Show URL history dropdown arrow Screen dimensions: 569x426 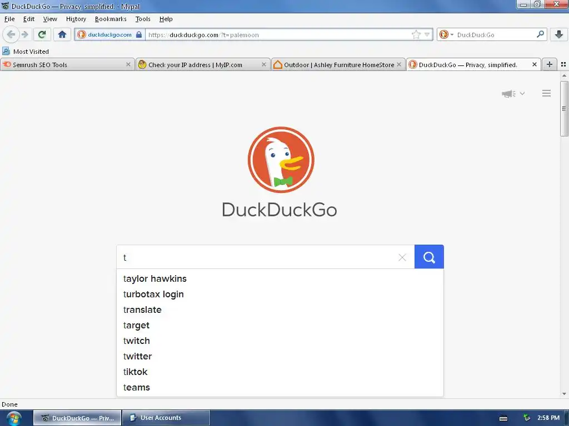pyautogui.click(x=427, y=35)
